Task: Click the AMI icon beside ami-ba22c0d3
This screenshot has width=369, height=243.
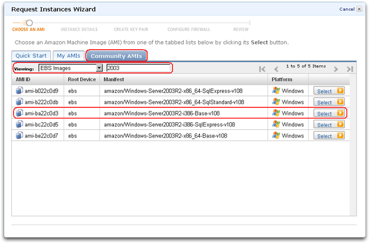Action: tap(20, 113)
